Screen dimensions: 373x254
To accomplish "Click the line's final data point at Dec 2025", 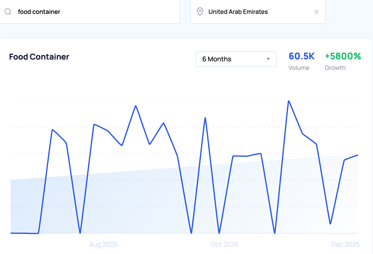I will [x=358, y=155].
